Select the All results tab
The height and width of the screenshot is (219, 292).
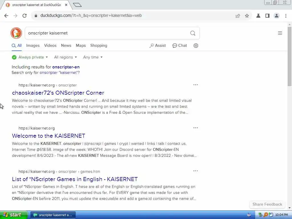[x=17, y=46]
